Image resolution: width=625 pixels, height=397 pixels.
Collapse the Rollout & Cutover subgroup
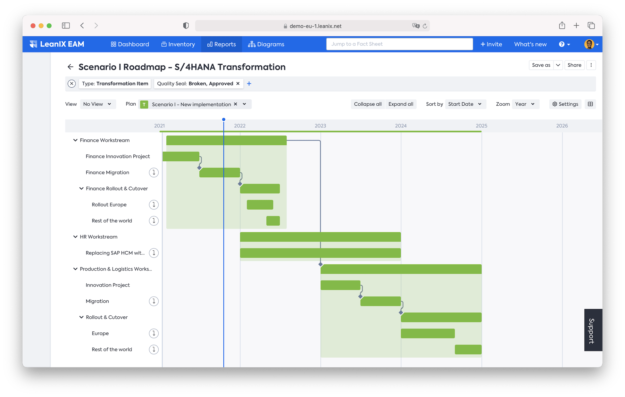point(81,317)
